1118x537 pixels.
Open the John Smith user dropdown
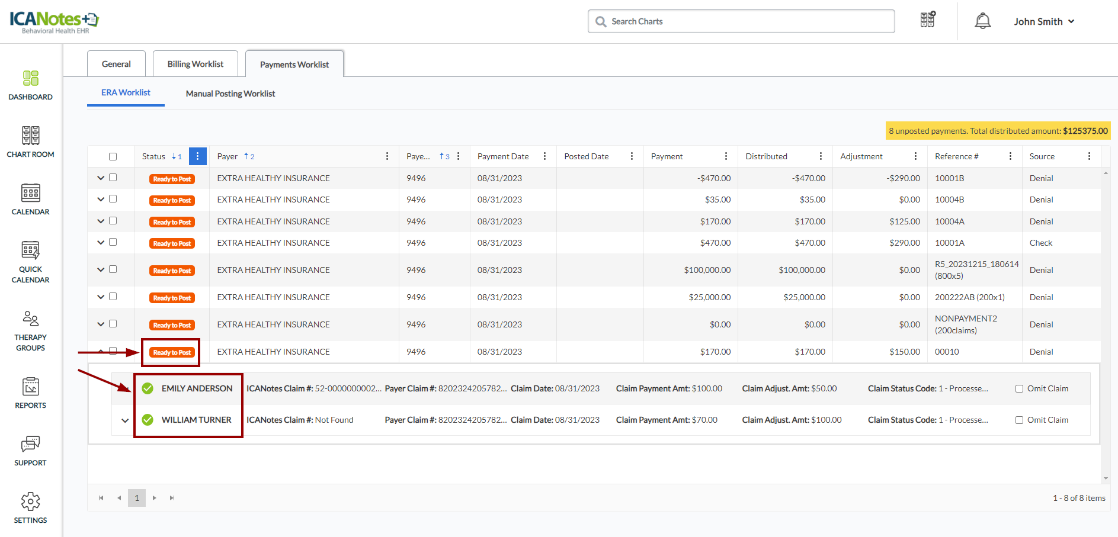[1043, 21]
